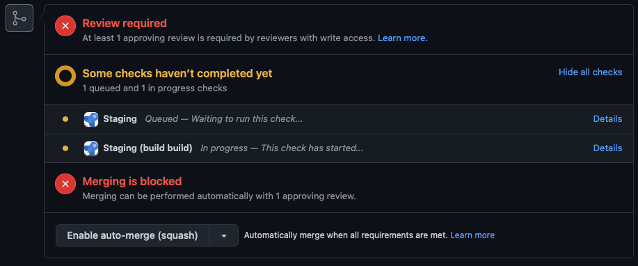This screenshot has width=638, height=266.
Task: Click the red X icon beside Merging is blocked
Action: coord(65,184)
